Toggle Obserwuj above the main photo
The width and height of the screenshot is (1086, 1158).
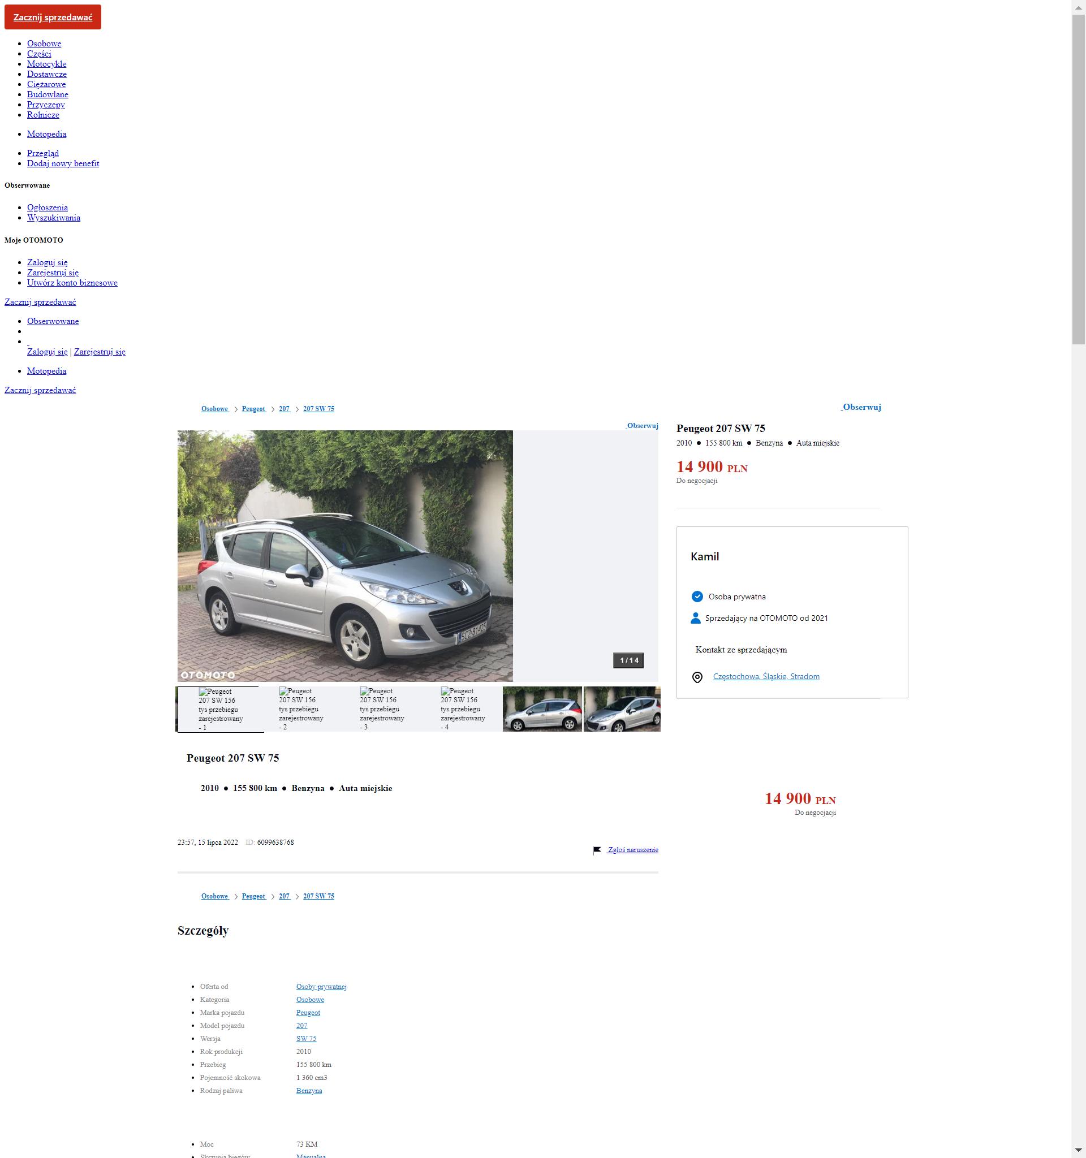tap(642, 426)
